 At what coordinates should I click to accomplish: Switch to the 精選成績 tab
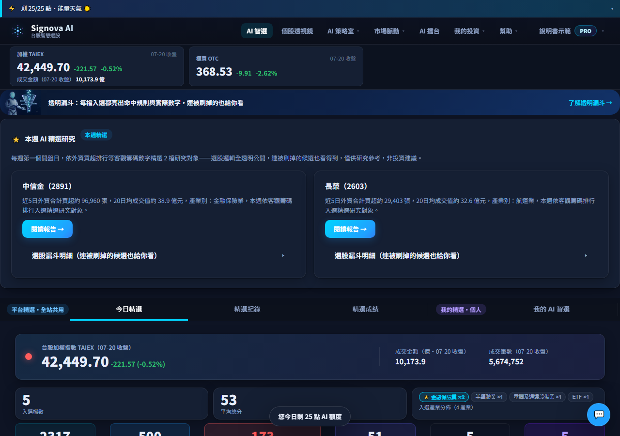pos(366,309)
